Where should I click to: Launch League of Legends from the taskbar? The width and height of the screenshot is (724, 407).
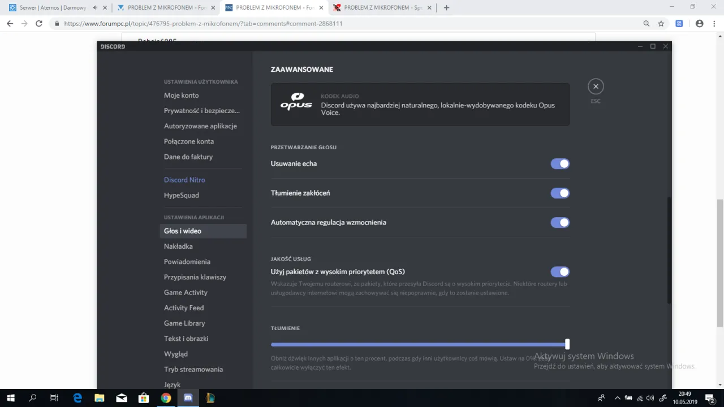click(210, 398)
